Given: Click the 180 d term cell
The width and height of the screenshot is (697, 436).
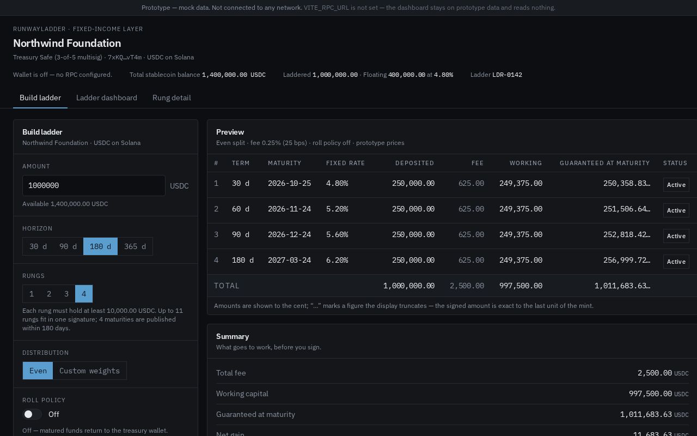Looking at the screenshot, I should tap(243, 260).
